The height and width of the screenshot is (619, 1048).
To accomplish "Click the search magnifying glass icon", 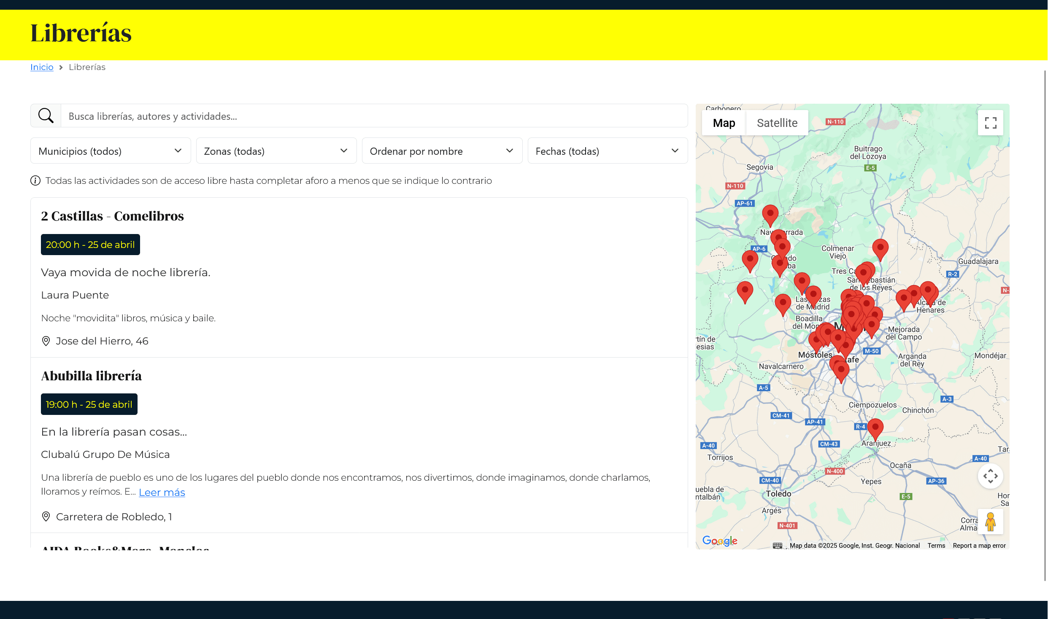I will [x=46, y=116].
